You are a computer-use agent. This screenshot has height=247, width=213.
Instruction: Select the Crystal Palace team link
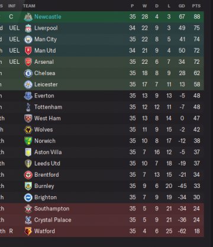tap(53, 220)
